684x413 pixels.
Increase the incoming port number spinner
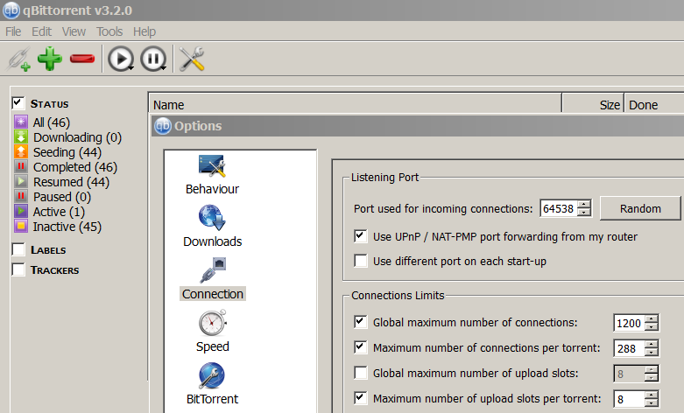pyautogui.click(x=583, y=205)
